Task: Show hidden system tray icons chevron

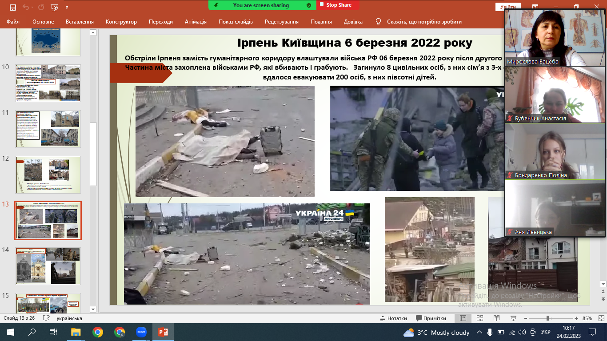Action: pyautogui.click(x=479, y=332)
